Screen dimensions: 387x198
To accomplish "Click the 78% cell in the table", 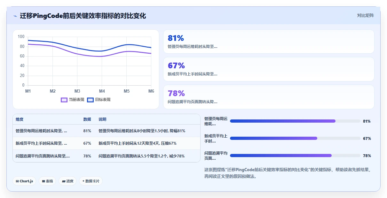I will 87,156.
